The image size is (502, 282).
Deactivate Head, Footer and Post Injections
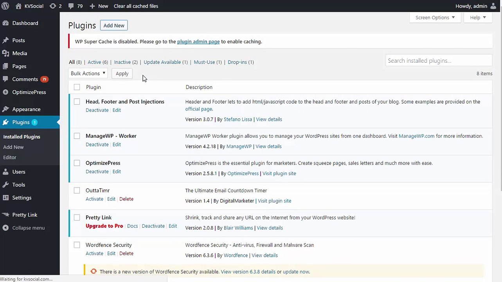click(97, 110)
